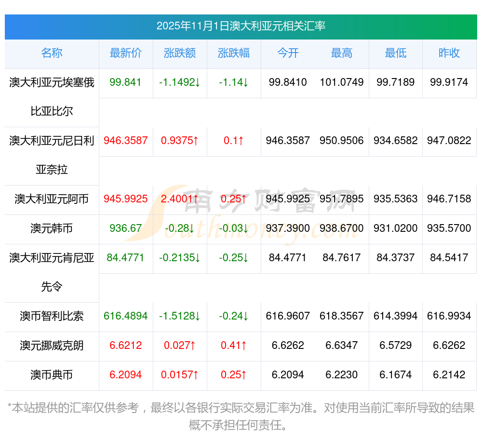This screenshot has width=482, height=440.
Task: Open the 澳大利亚元尼日利亚奈拉 row name
Action: (52, 155)
